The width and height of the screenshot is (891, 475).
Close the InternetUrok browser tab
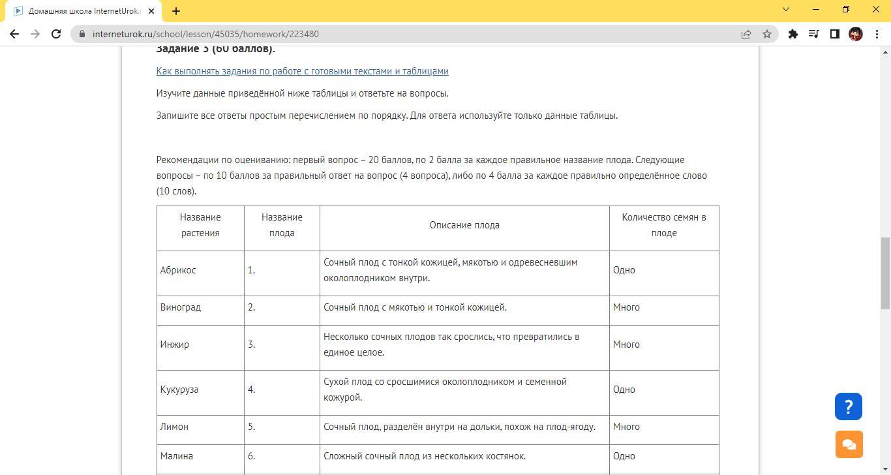click(151, 11)
